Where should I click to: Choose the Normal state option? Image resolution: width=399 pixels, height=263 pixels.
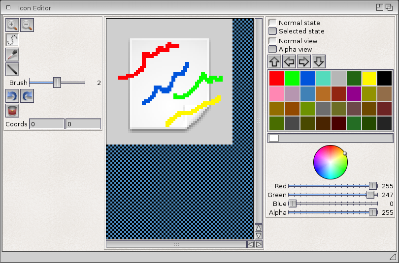[272, 23]
